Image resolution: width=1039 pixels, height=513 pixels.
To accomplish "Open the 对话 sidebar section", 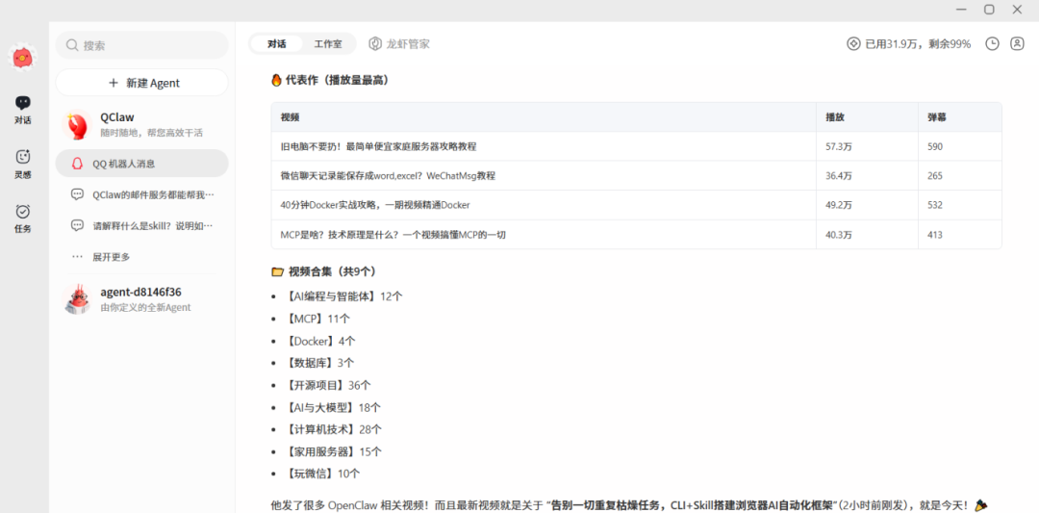I will 23,110.
